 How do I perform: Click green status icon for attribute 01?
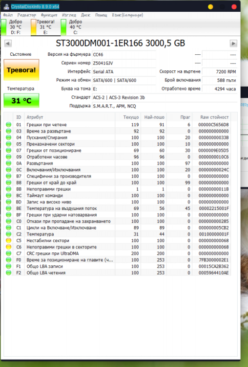(9, 124)
